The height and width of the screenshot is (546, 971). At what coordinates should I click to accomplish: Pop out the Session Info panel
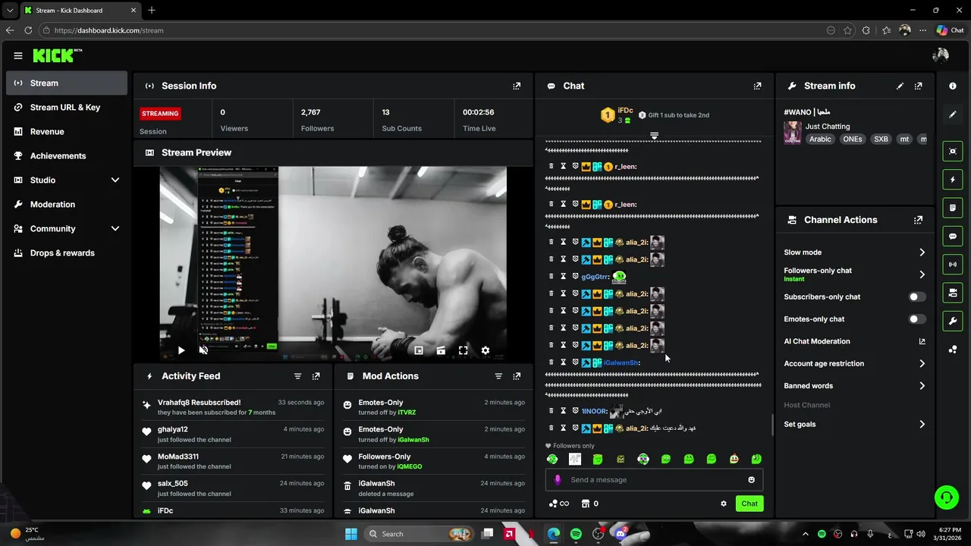pos(517,86)
